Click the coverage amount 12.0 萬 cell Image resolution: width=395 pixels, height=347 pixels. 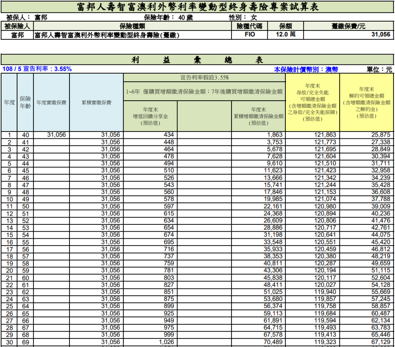click(285, 34)
